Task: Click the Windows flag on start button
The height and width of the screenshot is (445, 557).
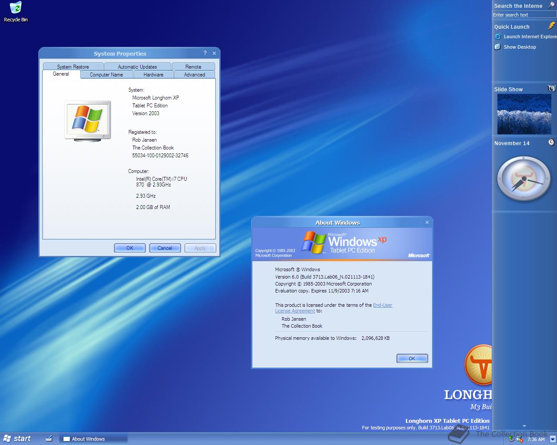Action: [x=7, y=438]
